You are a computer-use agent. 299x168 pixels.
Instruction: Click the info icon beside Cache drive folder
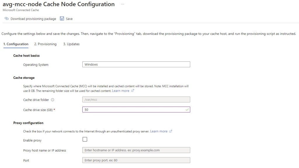coord(53,100)
